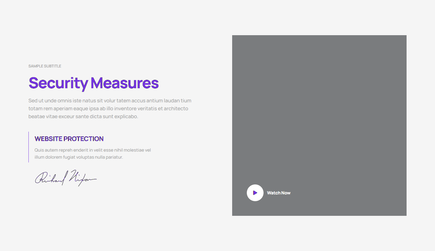
Task: Click the vertical divider beside Website Protection
Action: [29, 147]
